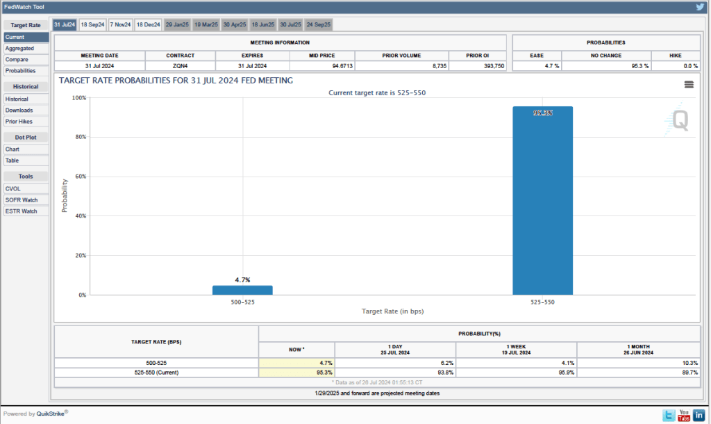Open Prior Hikes historical page
The width and height of the screenshot is (711, 424).
click(19, 122)
